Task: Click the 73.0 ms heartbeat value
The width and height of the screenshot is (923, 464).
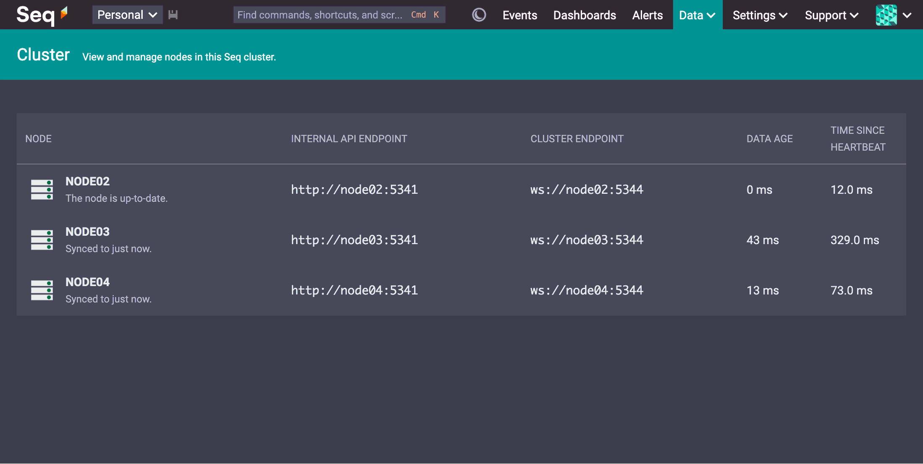Action: pyautogui.click(x=851, y=290)
